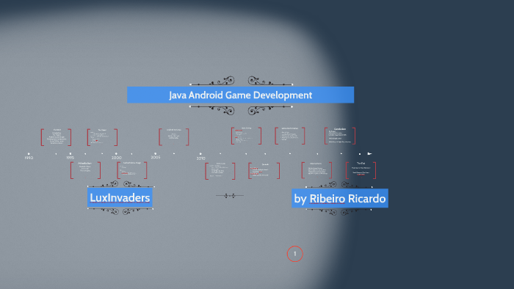Select the LuxInvaders title box
Viewport: 514px width, 289px height.
click(120, 197)
